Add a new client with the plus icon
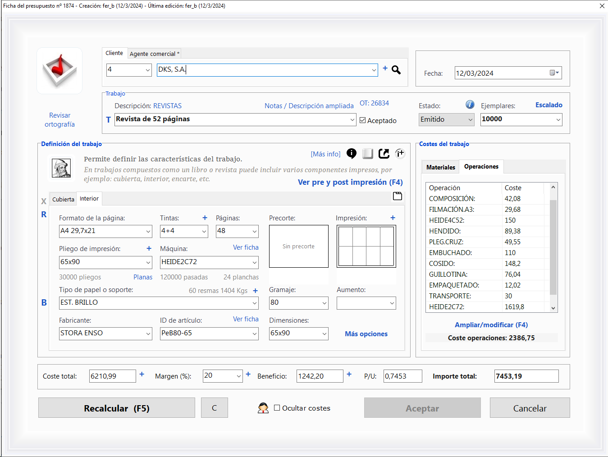 click(x=385, y=68)
